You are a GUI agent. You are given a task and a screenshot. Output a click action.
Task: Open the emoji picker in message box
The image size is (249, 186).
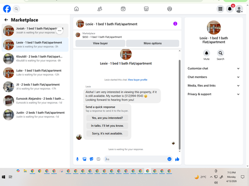[169, 159]
